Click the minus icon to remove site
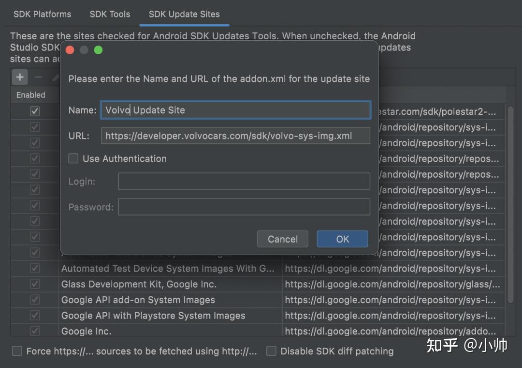The image size is (522, 368). pos(38,77)
